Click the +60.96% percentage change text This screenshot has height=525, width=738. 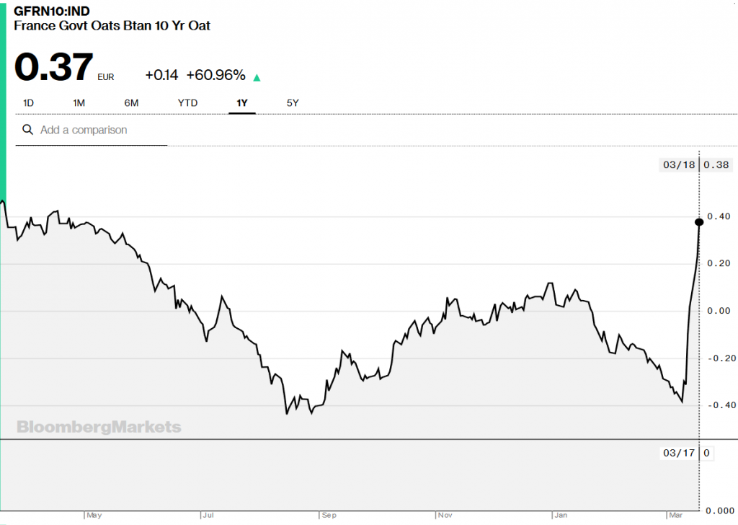tap(217, 75)
